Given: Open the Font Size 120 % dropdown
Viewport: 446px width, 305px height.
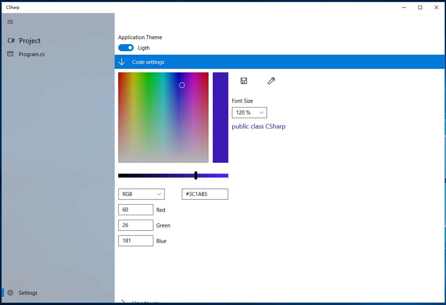Looking at the screenshot, I should point(250,113).
